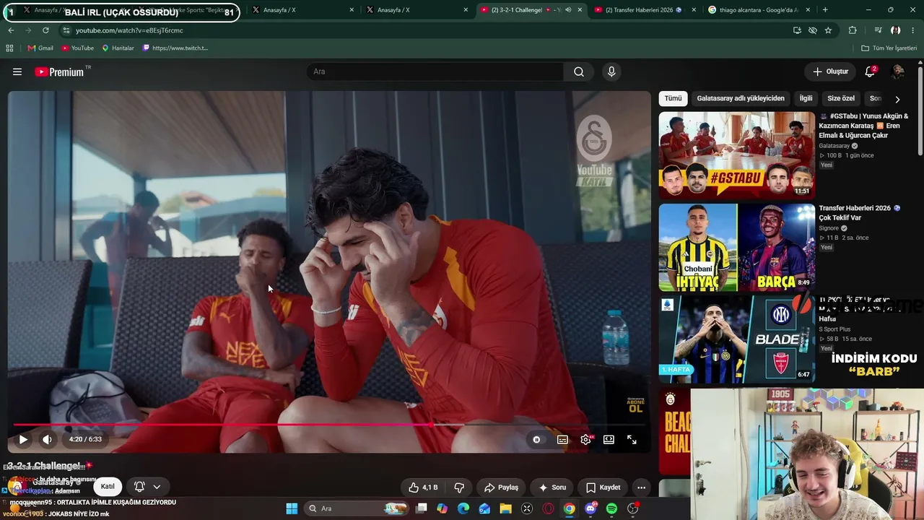Open the #GSTabu Yunus Akgün video title
The width and height of the screenshot is (924, 520).
(864, 126)
